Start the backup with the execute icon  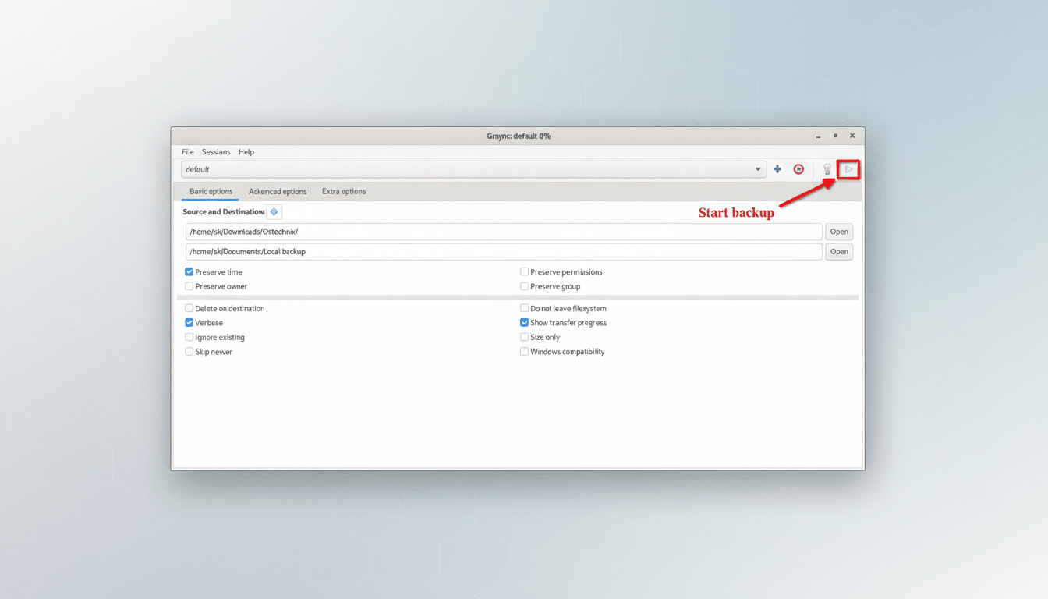click(x=848, y=169)
